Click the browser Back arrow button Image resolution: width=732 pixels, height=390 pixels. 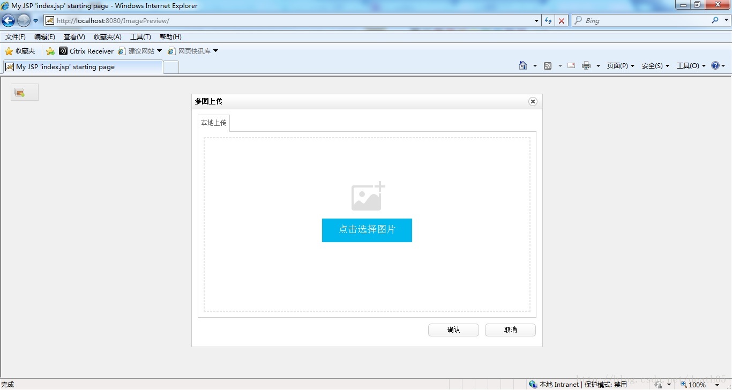coord(8,21)
